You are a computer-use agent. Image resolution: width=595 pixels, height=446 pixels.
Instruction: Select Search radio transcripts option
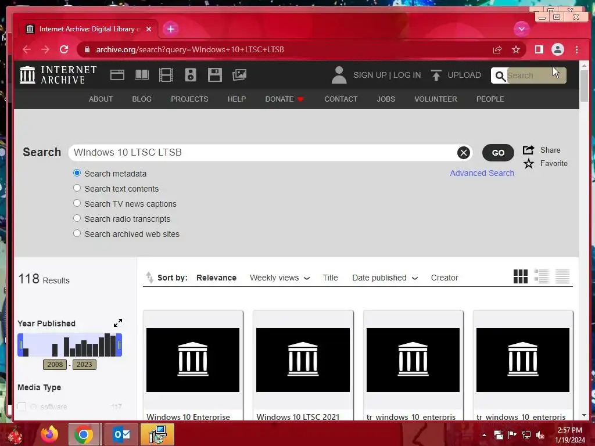(x=77, y=218)
